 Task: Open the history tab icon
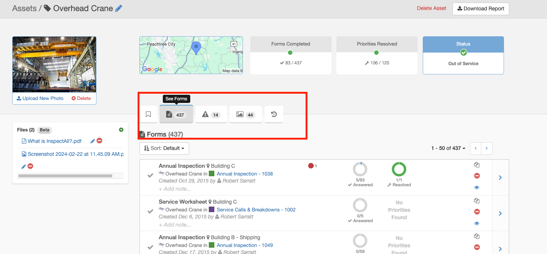pyautogui.click(x=274, y=114)
